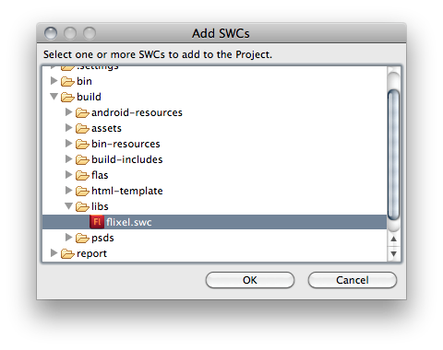Select the flas folder icon
Viewport: 443px width, 350px height.
[x=82, y=175]
